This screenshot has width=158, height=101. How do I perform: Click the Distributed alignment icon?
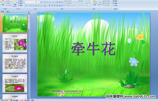tap(60, 6)
